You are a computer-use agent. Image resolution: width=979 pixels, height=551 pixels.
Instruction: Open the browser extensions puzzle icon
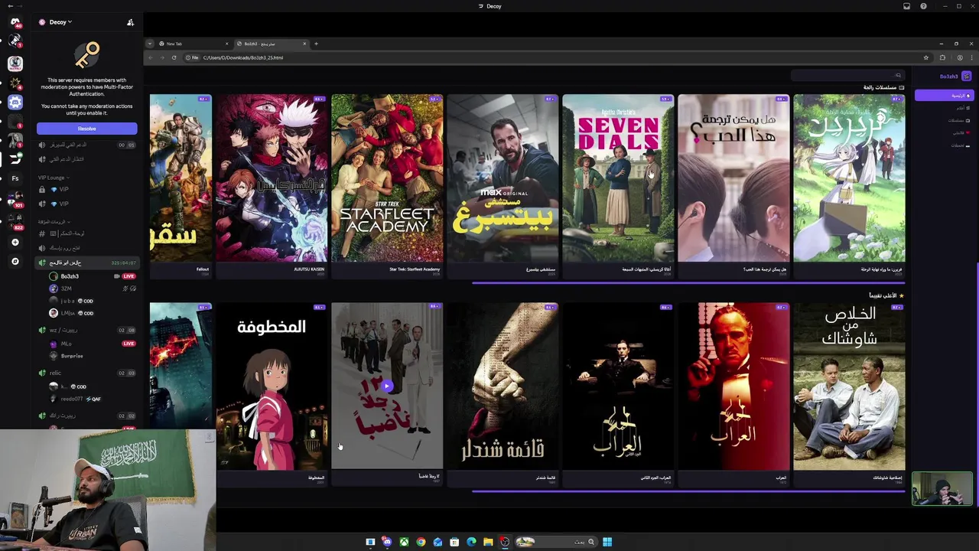click(x=942, y=57)
